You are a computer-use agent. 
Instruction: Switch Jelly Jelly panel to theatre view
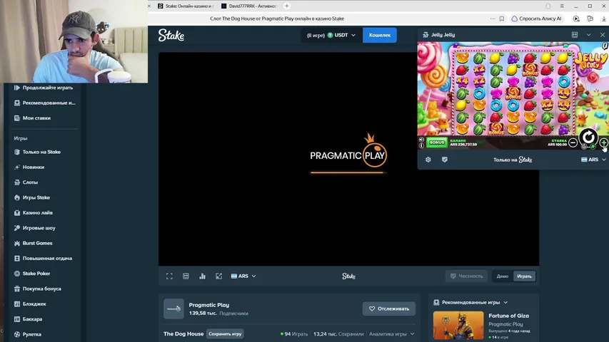[575, 34]
